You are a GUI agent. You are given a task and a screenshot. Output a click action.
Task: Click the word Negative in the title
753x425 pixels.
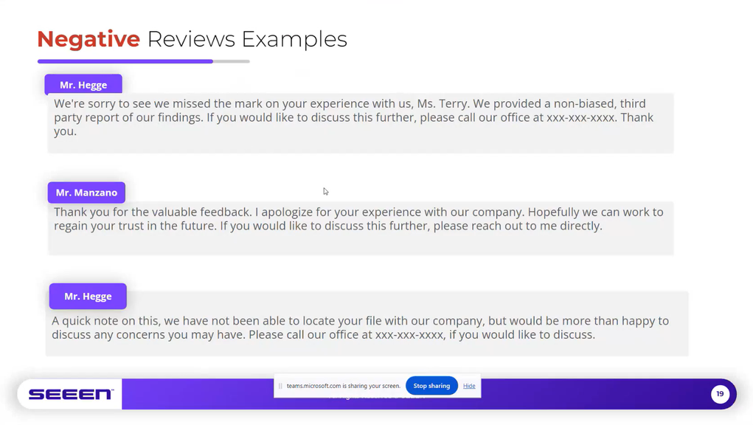(88, 39)
